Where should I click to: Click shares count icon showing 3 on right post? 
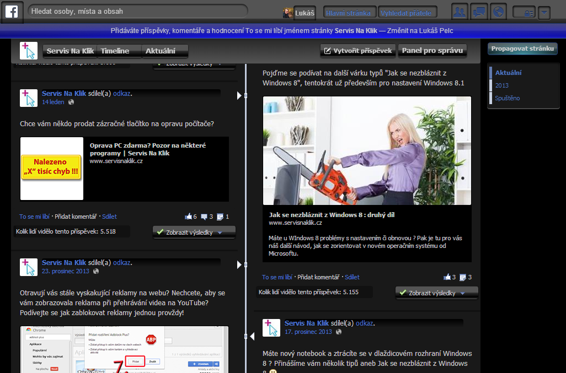point(463,277)
